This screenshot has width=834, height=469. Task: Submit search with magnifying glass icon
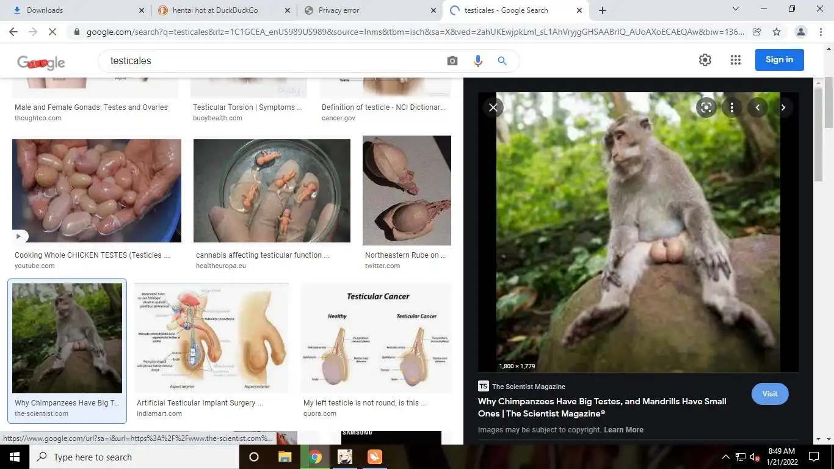pyautogui.click(x=502, y=60)
